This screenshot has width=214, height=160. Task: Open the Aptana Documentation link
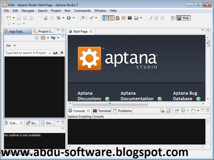(x=137, y=96)
